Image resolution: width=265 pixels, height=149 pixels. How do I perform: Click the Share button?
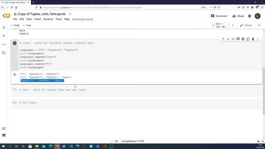[x=238, y=16]
